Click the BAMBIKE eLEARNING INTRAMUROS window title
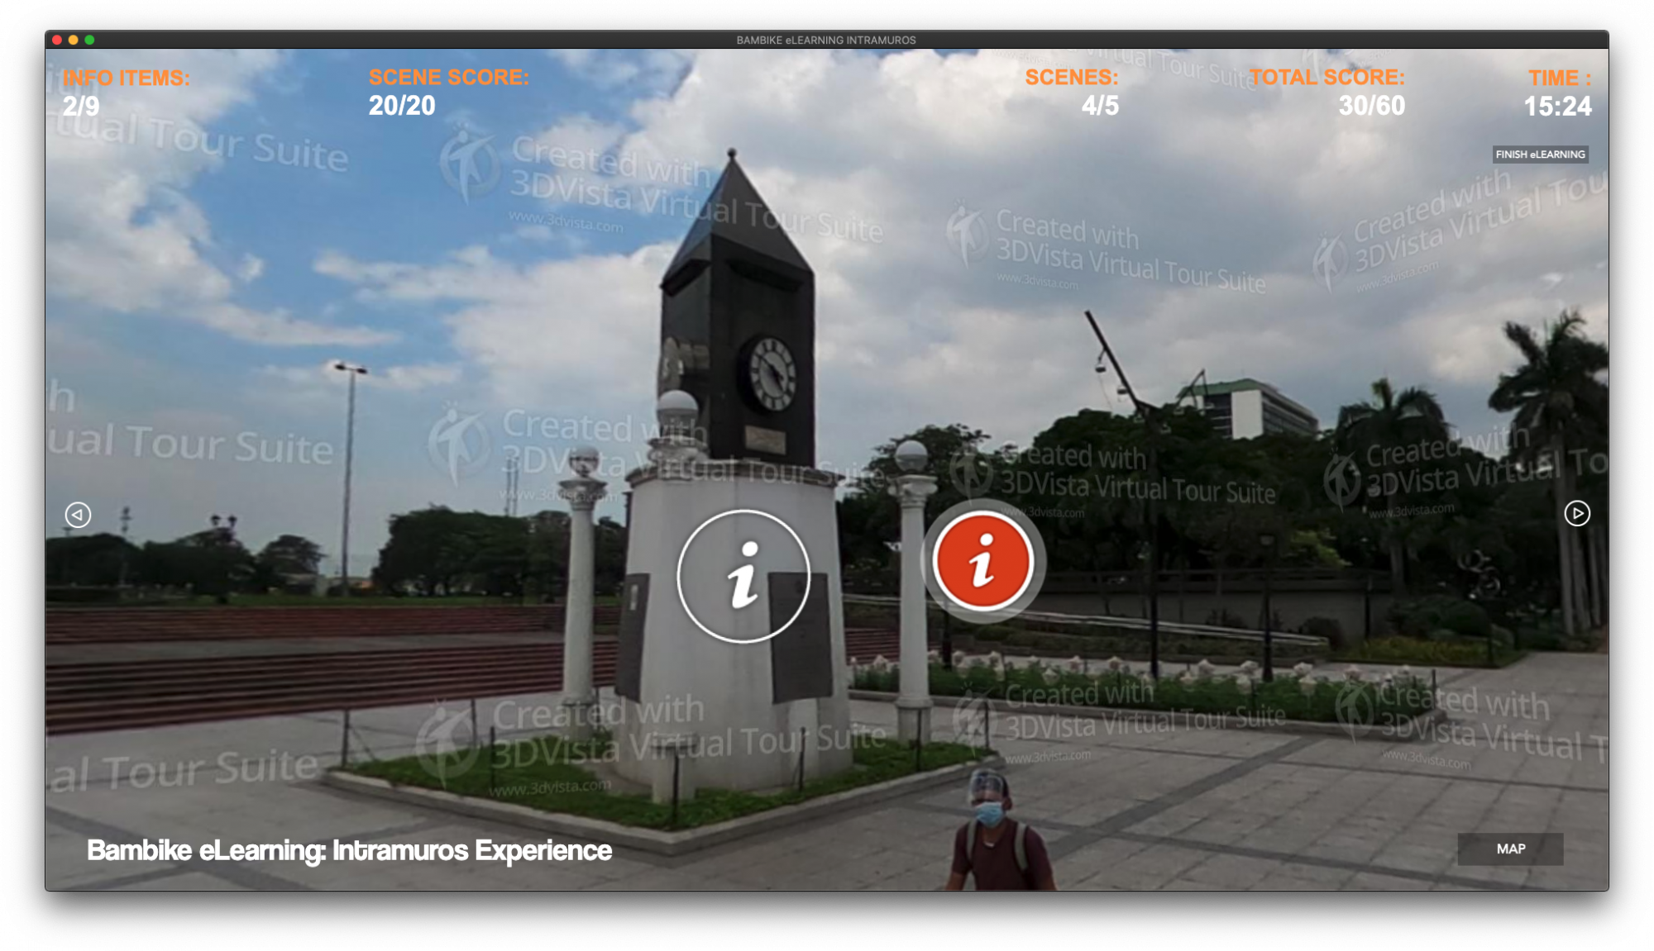The image size is (1654, 951). tap(826, 40)
